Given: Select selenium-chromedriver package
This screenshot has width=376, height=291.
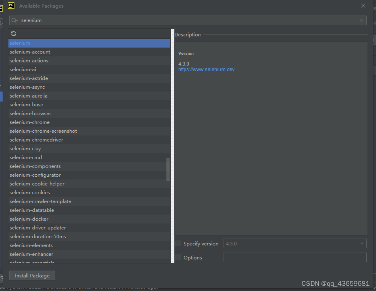Looking at the screenshot, I should coord(89,140).
